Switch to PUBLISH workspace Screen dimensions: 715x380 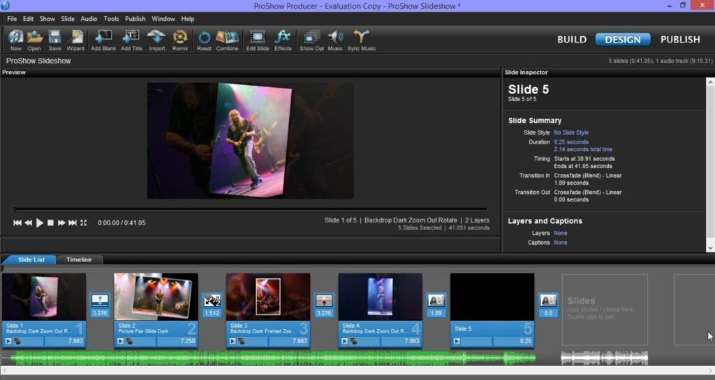tap(680, 40)
